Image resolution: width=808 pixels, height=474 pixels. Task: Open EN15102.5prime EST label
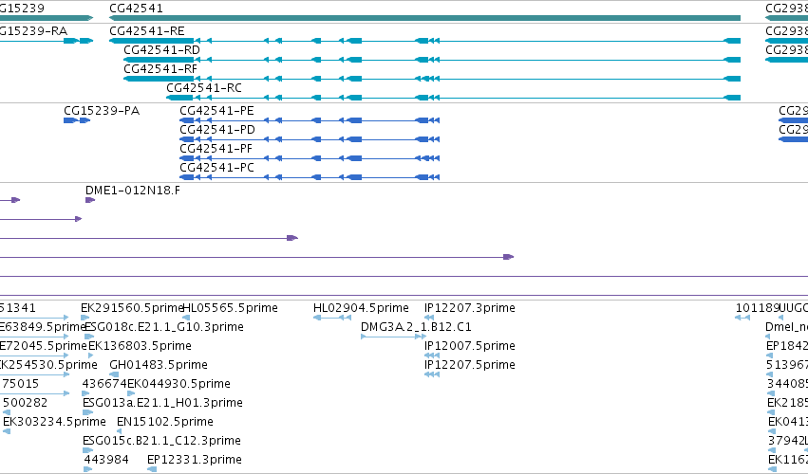165,422
